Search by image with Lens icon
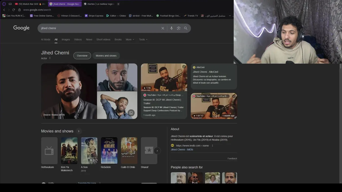Image resolution: width=342 pixels, height=192 pixels. (x=178, y=28)
